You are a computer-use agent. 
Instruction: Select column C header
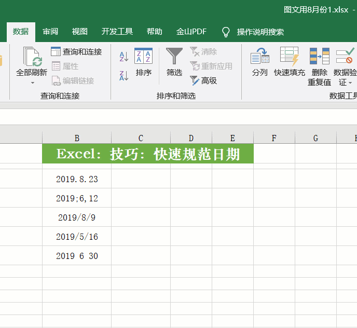click(x=141, y=138)
